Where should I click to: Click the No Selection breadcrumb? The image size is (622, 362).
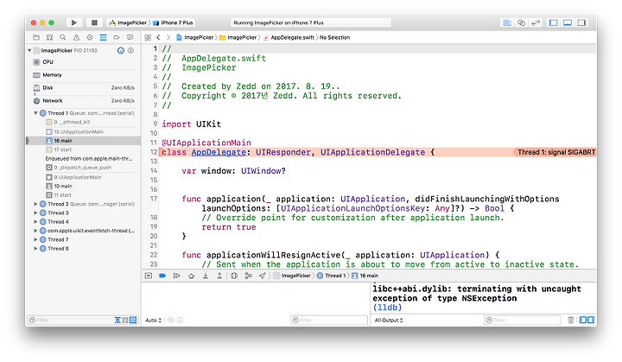(x=335, y=37)
